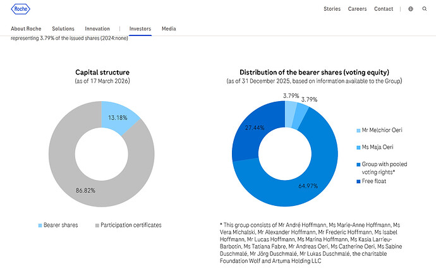This screenshot has width=436, height=271.
Task: Click the Group with pooled voting rights label
Action: 384,168
